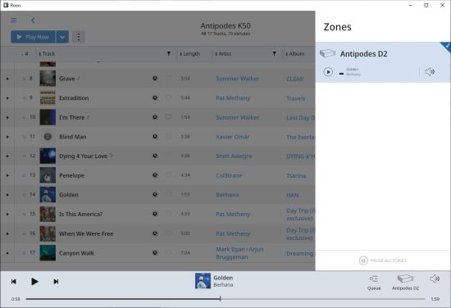Viewport: 451px width, 308px height.
Task: Pause all zones
Action: [383, 260]
